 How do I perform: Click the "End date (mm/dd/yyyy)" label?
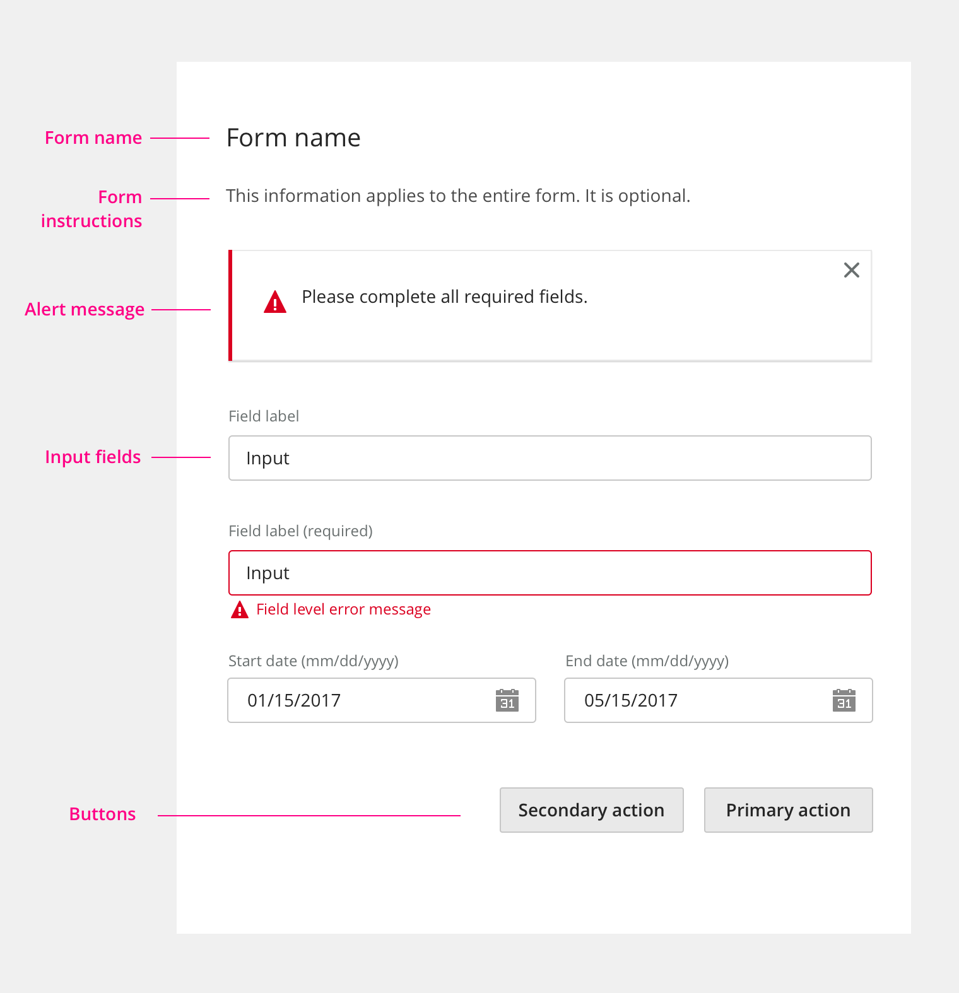647,661
